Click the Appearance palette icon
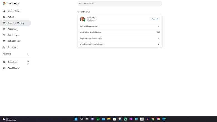 point(4,29)
